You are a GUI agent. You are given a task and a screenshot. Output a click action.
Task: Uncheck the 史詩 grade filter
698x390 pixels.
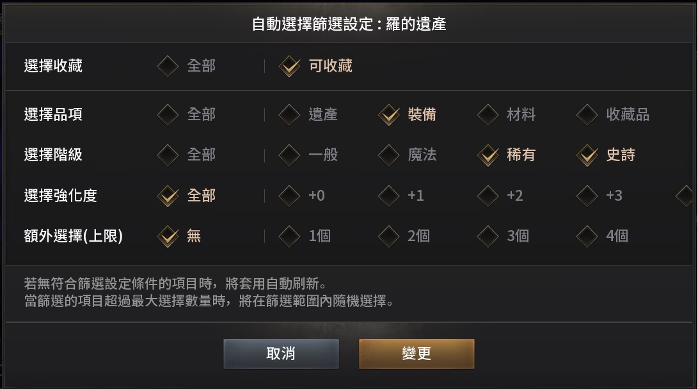point(587,155)
